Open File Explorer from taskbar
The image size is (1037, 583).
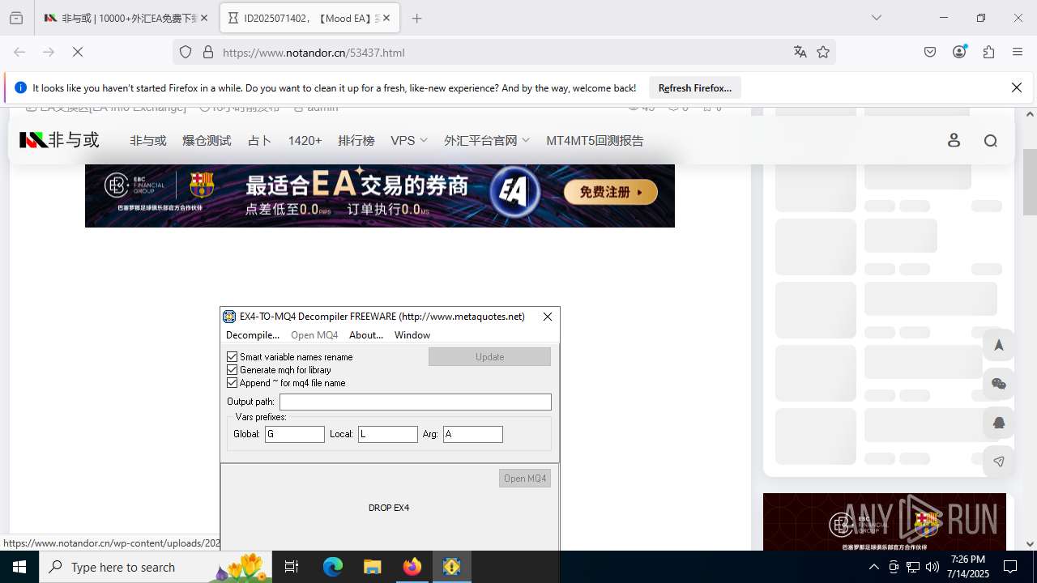coord(372,567)
